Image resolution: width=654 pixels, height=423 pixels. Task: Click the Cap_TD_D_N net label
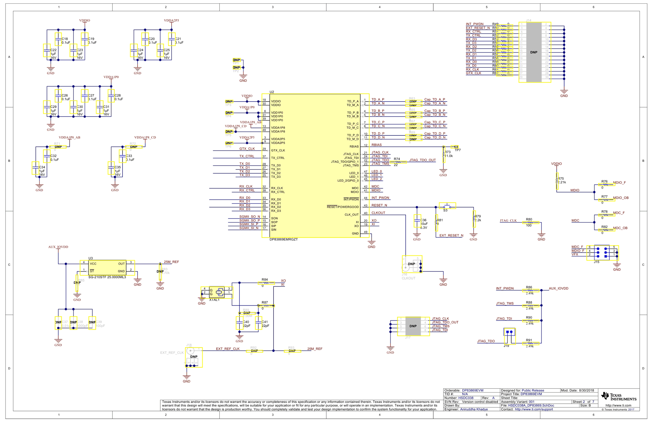[435, 137]
